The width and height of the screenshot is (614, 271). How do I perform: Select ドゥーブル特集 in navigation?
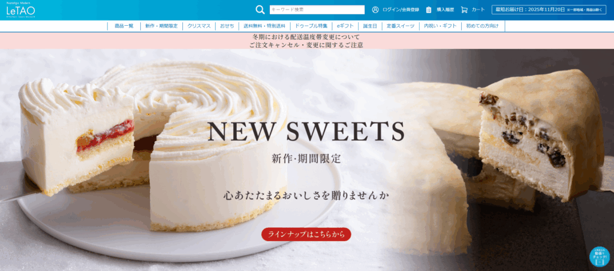pyautogui.click(x=311, y=26)
